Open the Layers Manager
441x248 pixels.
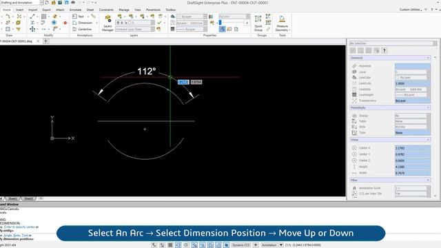coord(107,23)
